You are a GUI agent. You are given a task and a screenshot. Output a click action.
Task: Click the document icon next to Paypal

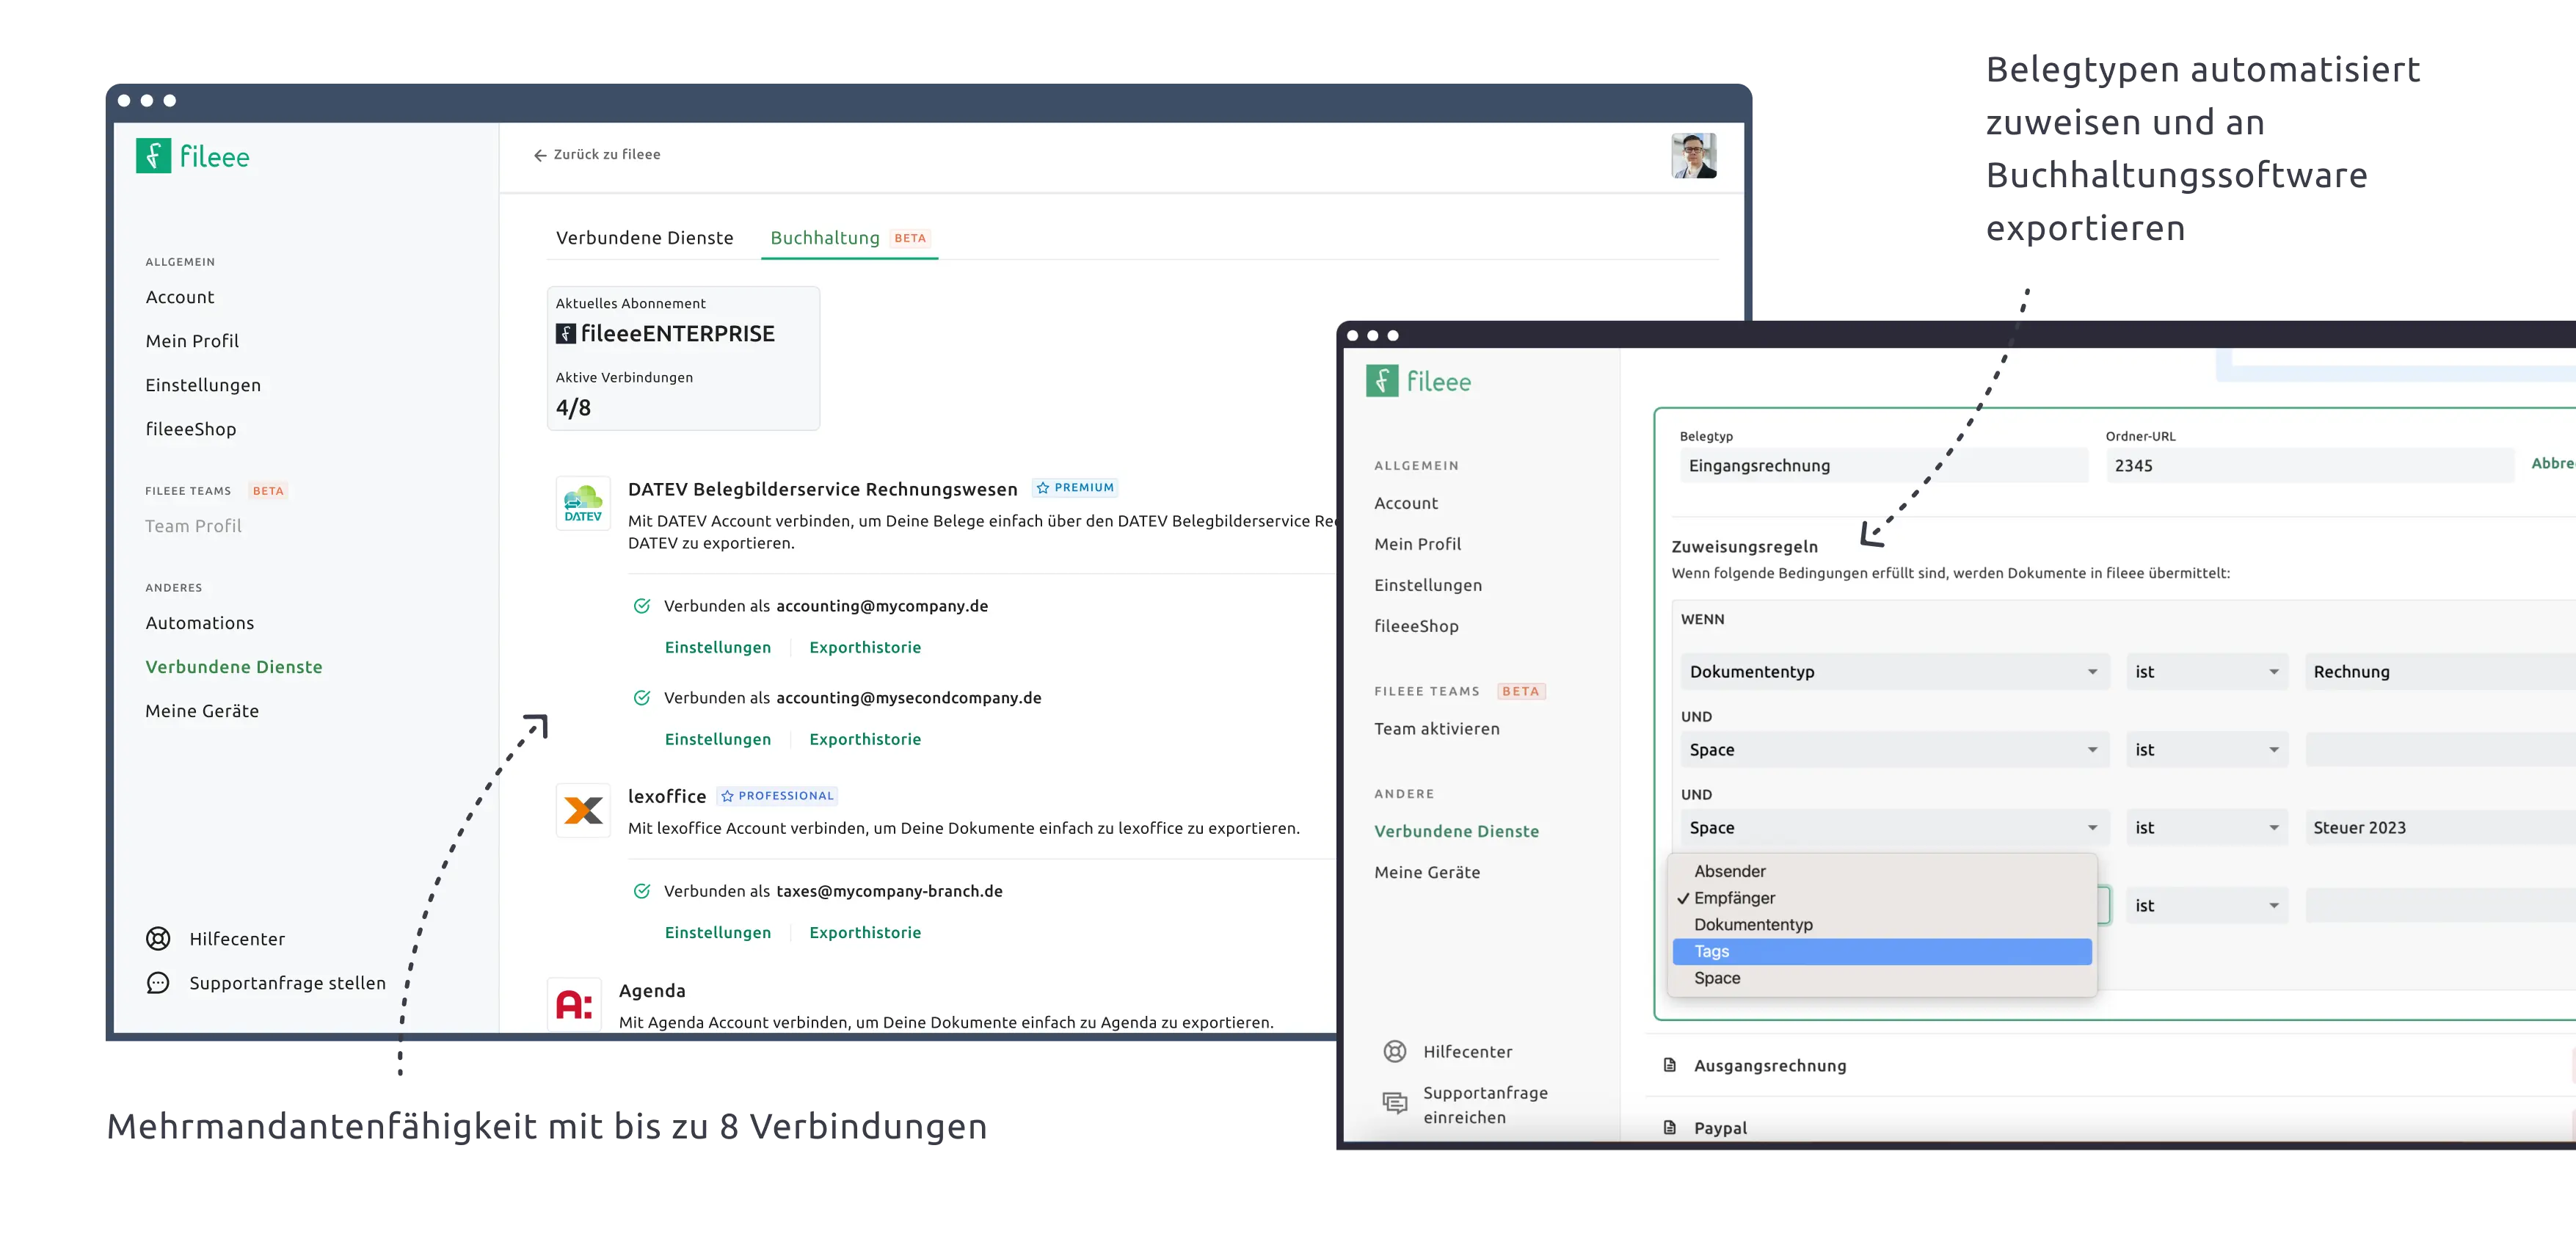point(1669,1127)
